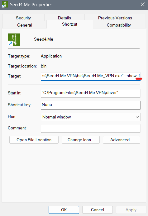
Task: Focus the Start in text field
Action: (90, 93)
